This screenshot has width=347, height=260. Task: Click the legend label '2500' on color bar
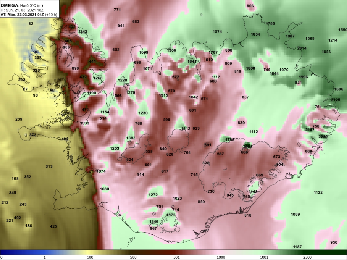pos(307,257)
